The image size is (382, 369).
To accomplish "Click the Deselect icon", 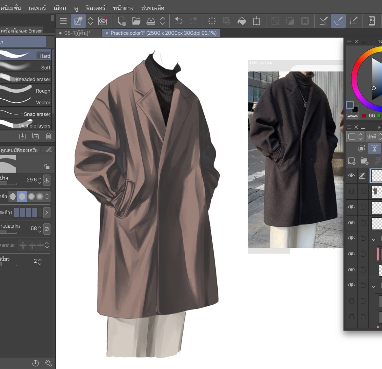I will [275, 21].
